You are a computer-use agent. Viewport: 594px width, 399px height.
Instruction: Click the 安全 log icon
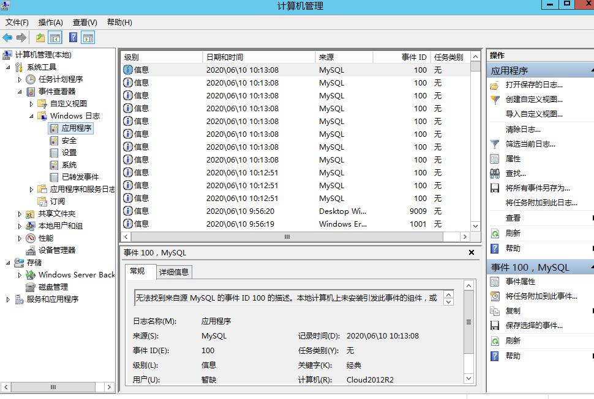54,141
